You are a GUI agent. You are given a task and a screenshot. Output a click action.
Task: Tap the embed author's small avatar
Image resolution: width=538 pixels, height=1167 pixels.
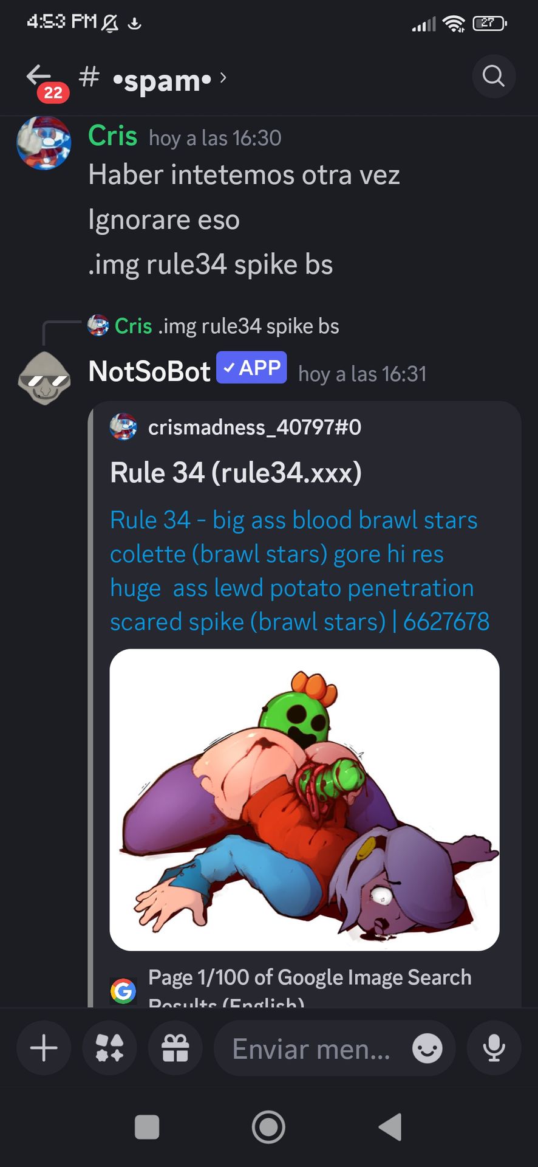pyautogui.click(x=123, y=427)
